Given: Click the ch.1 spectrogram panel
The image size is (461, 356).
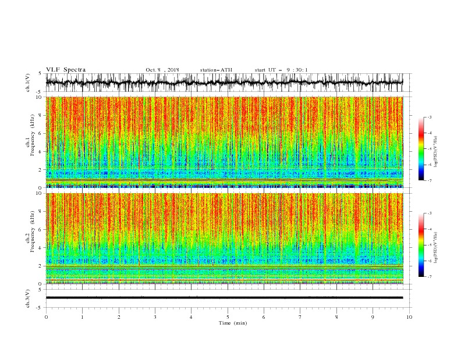Looking at the screenshot, I should coord(224,142).
